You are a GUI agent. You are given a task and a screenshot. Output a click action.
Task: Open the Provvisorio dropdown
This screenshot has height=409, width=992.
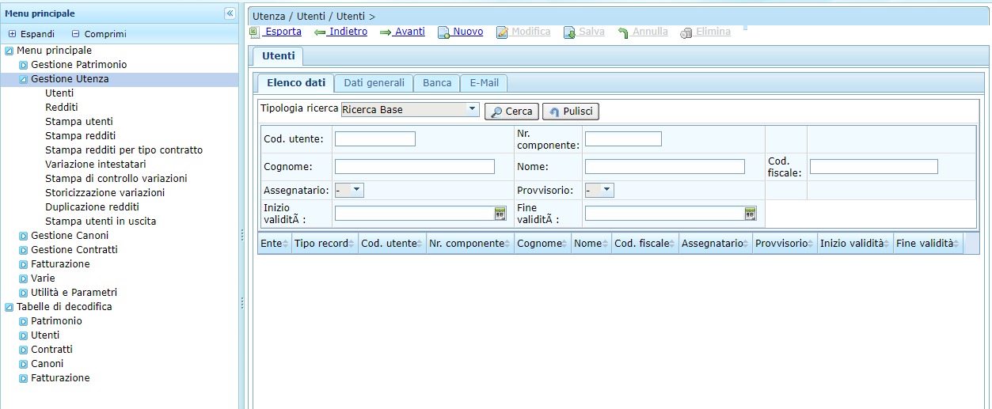[607, 190]
